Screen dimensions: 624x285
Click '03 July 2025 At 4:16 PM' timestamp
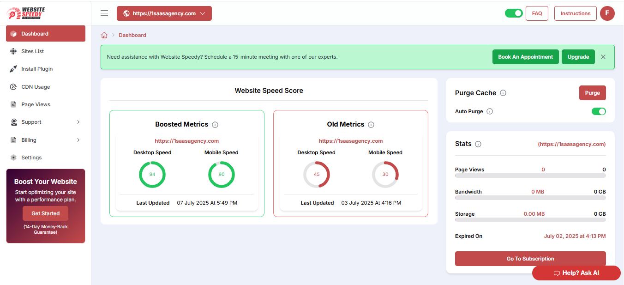(371, 203)
